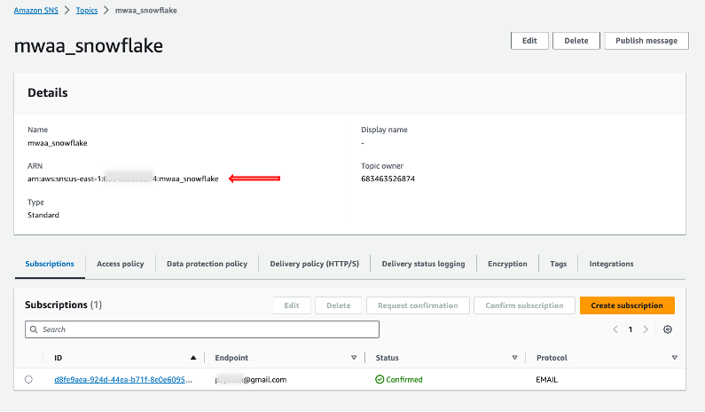Viewport: 705px width, 412px height.
Task: Click Publish message button
Action: 646,41
